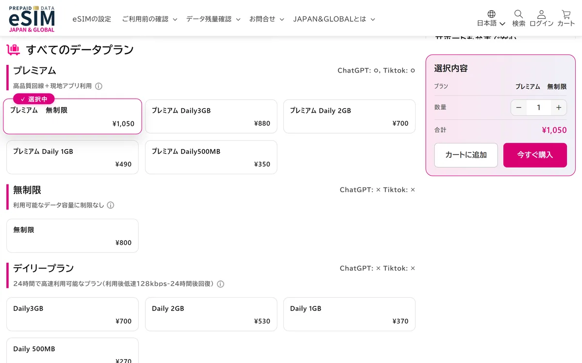Image resolution: width=582 pixels, height=363 pixels.
Task: Select the プレミアム Daily3GB plan
Action: pos(211,117)
